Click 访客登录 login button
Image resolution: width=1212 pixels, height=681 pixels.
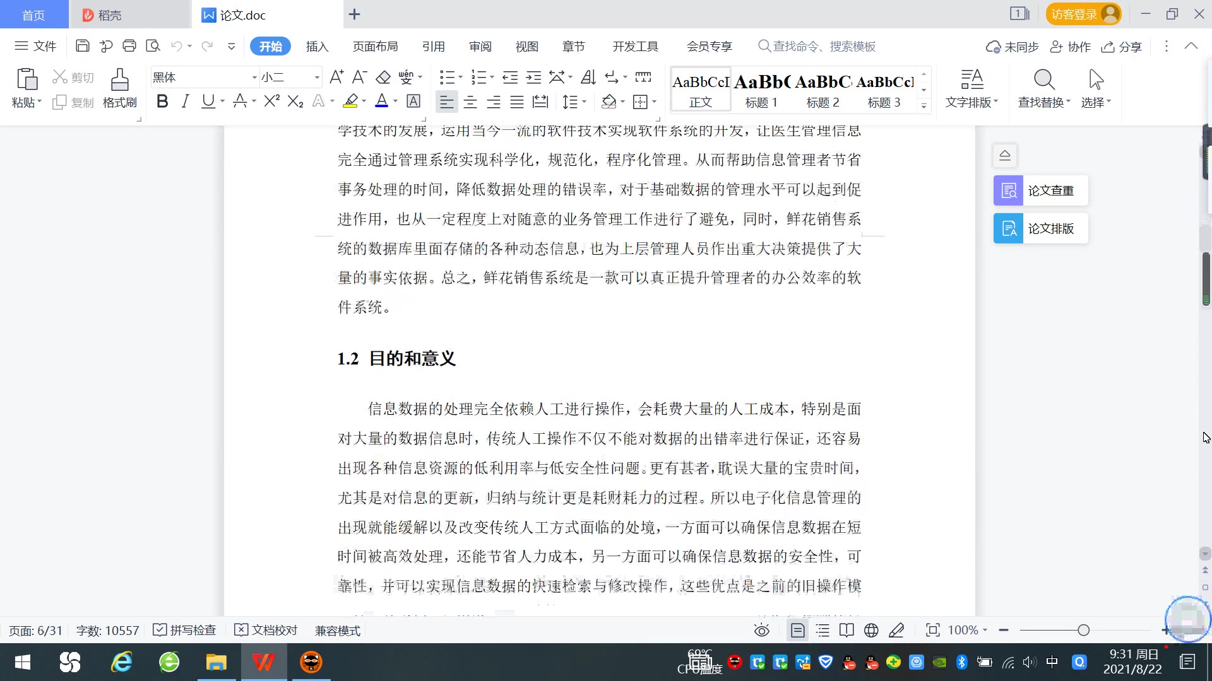(x=1084, y=14)
